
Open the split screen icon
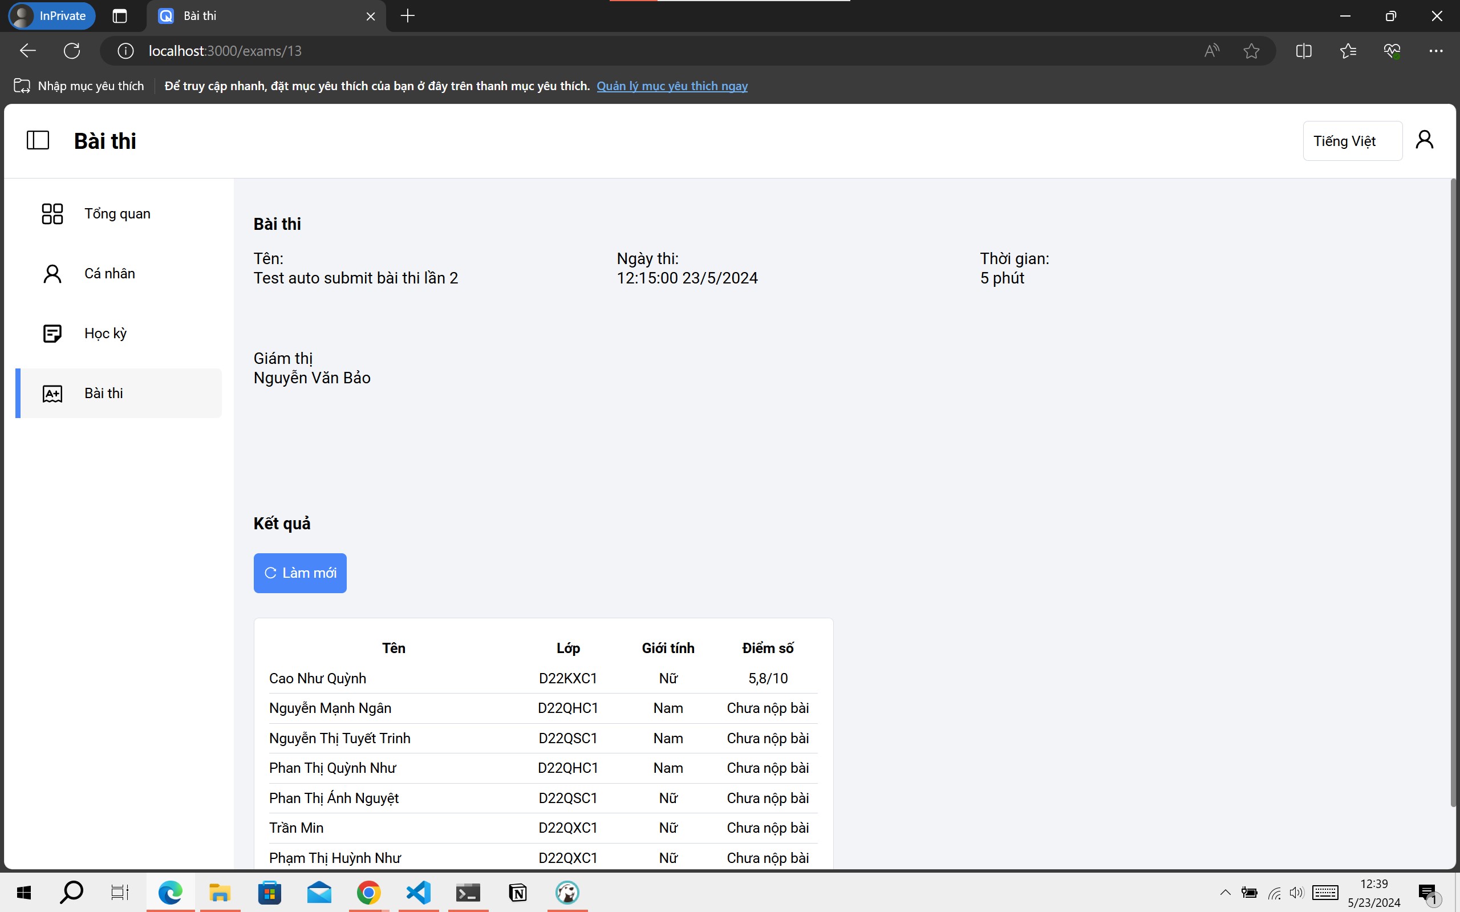pos(1303,51)
